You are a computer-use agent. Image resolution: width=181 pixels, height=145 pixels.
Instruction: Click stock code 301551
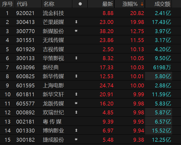pos(25,40)
